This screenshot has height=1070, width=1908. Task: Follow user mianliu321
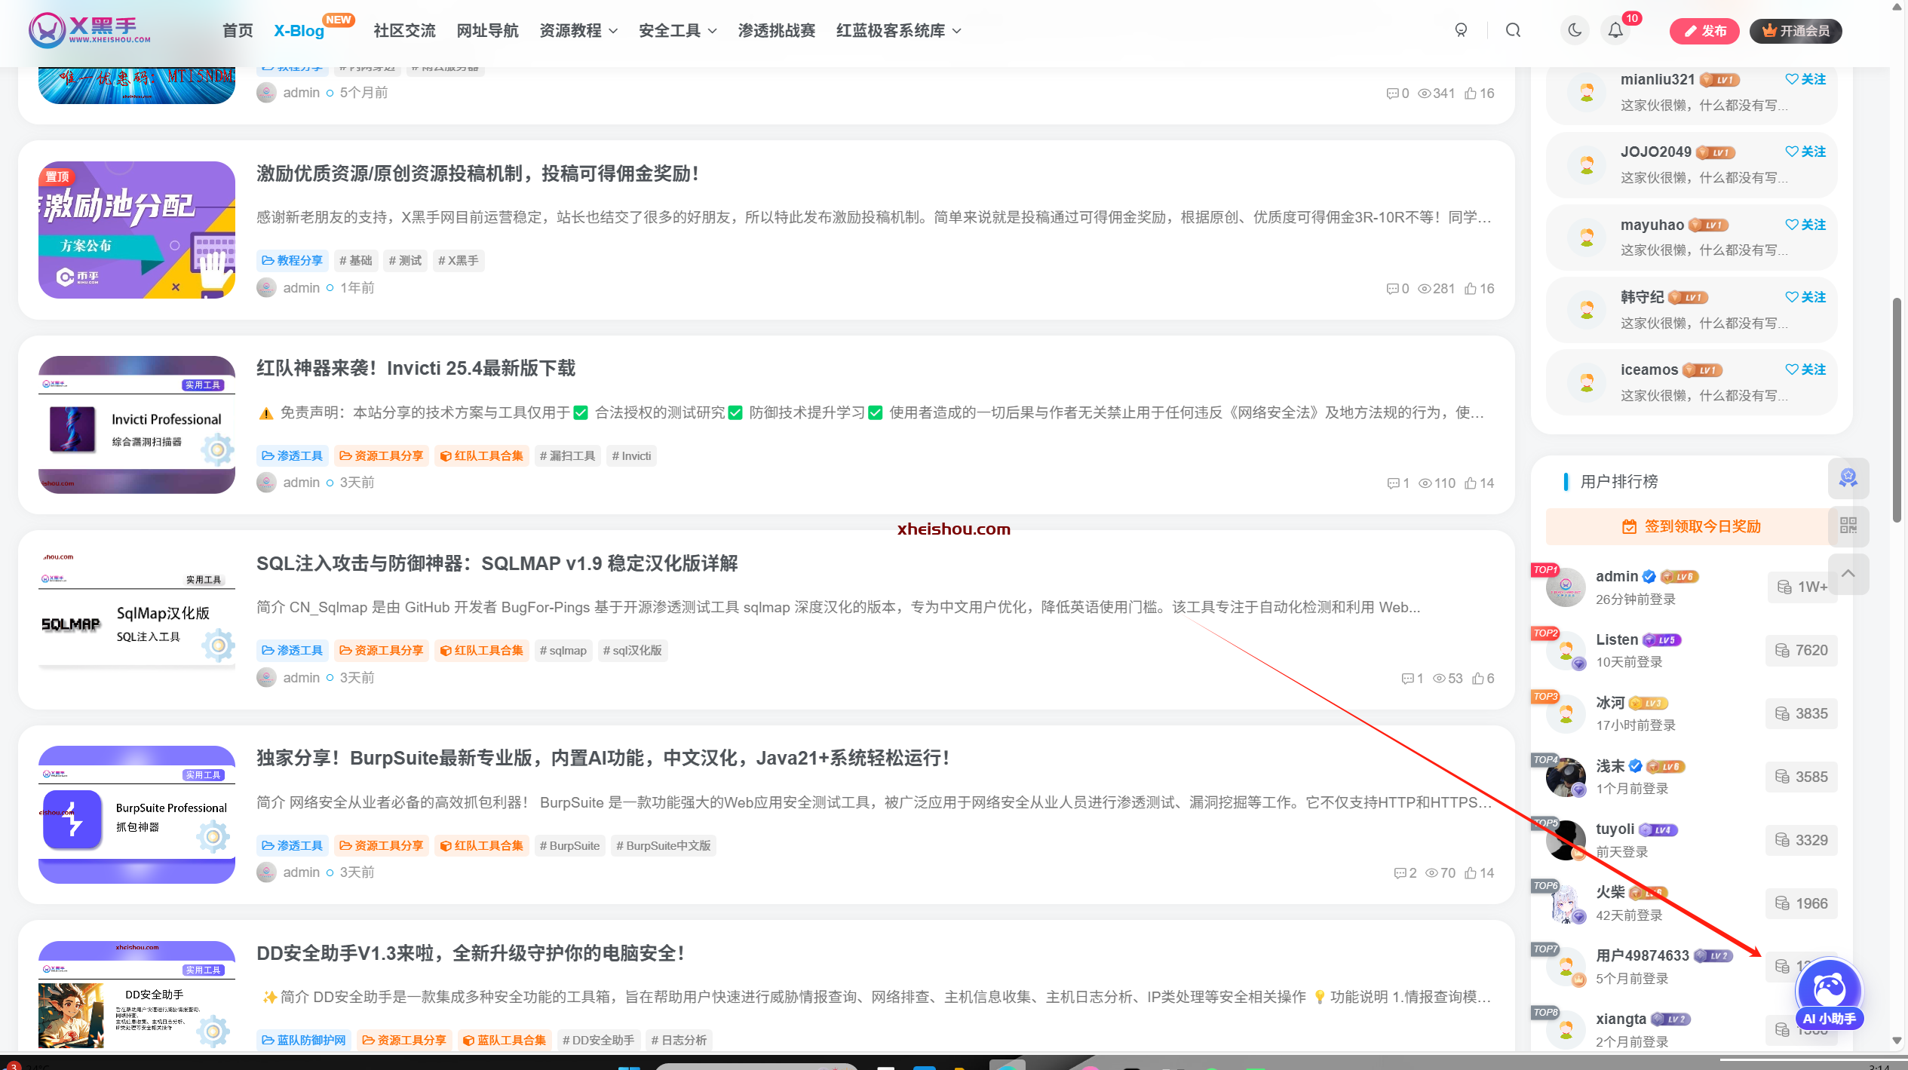click(1805, 79)
